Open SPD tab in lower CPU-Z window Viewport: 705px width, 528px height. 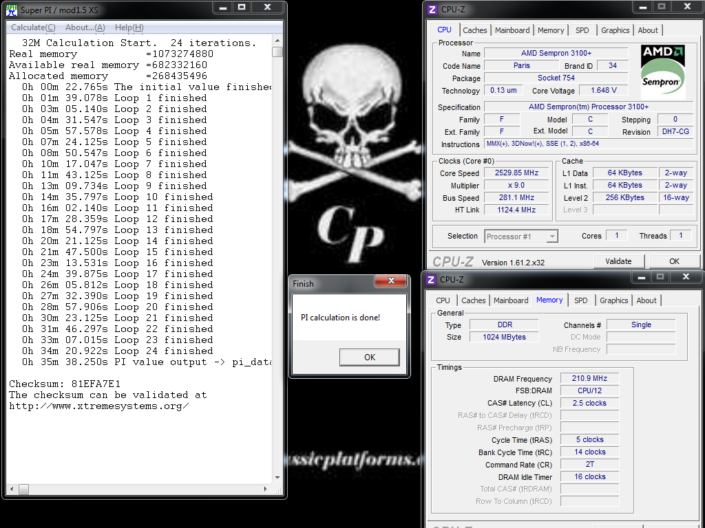[581, 300]
